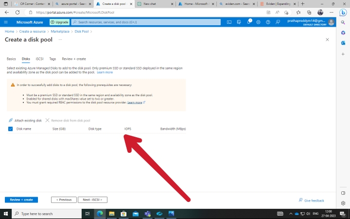Open Microsoft Store from taskbar
This screenshot has width=350, height=219.
pos(124,214)
